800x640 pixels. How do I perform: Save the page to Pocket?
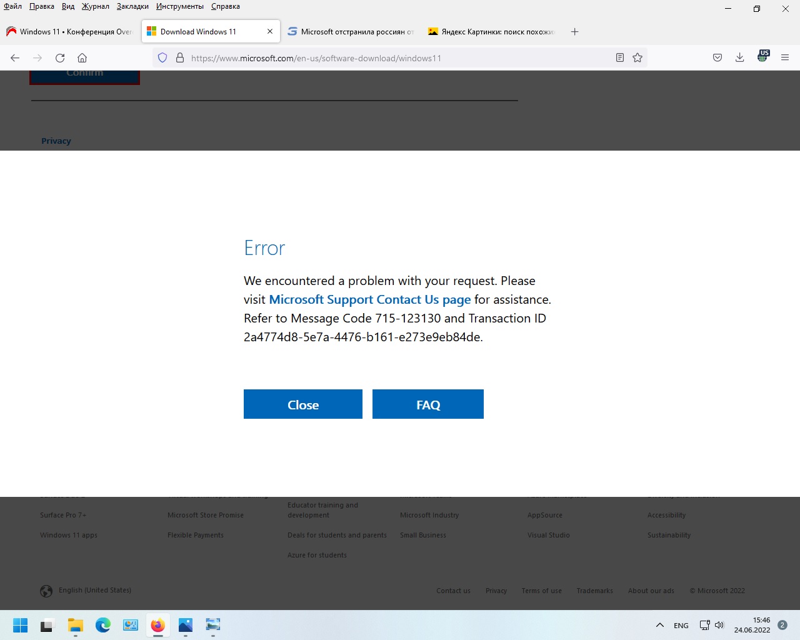tap(717, 58)
